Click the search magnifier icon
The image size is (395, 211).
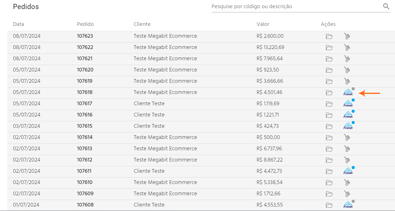tap(386, 6)
